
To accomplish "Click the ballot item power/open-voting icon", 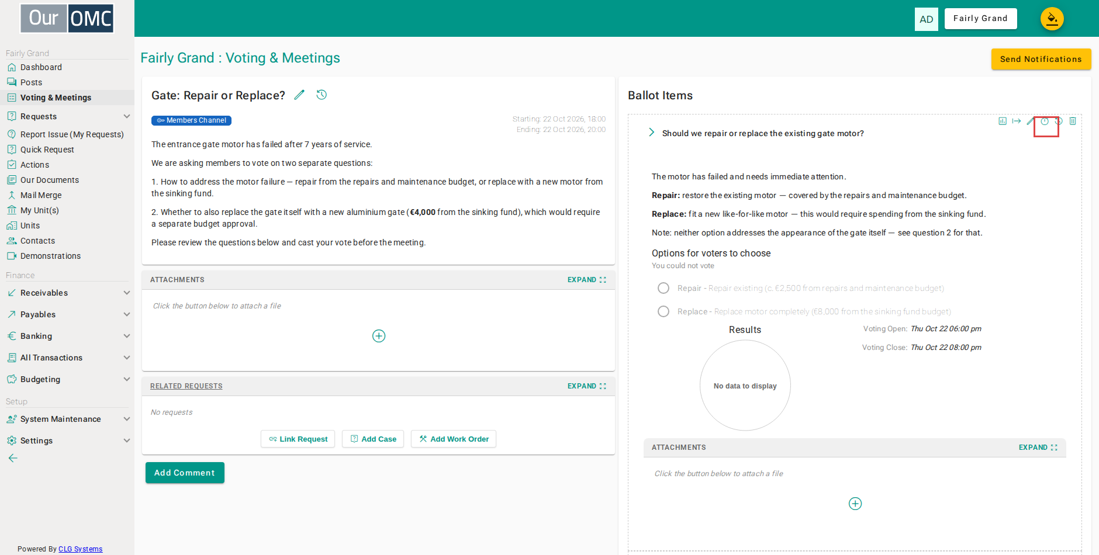I will tap(1045, 122).
